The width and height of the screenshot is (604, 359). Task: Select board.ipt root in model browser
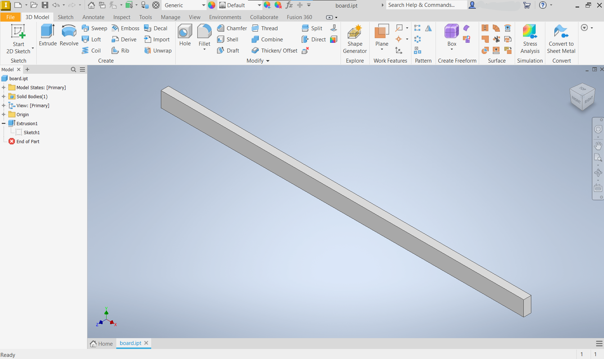pyautogui.click(x=18, y=78)
